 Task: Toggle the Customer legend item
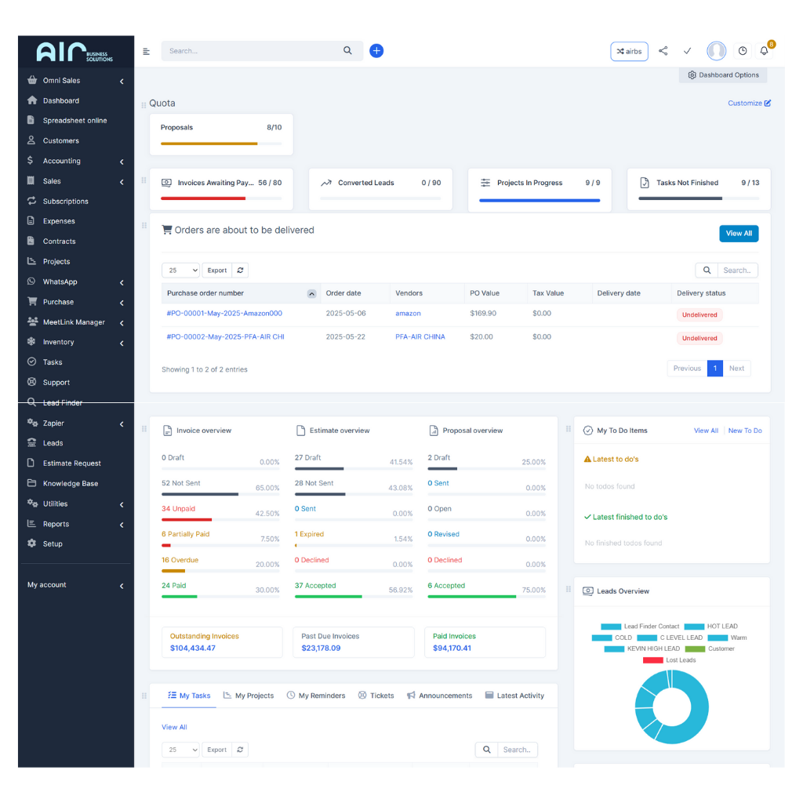[x=710, y=649]
